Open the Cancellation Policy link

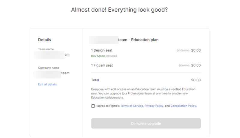[183, 106]
